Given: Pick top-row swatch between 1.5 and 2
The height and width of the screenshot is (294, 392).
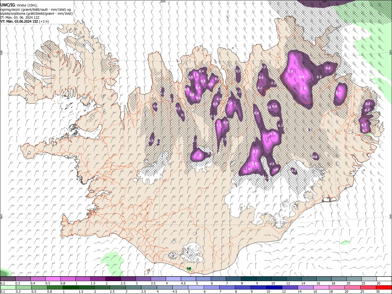Looking at the screenshot, I should pyautogui.click(x=98, y=279).
